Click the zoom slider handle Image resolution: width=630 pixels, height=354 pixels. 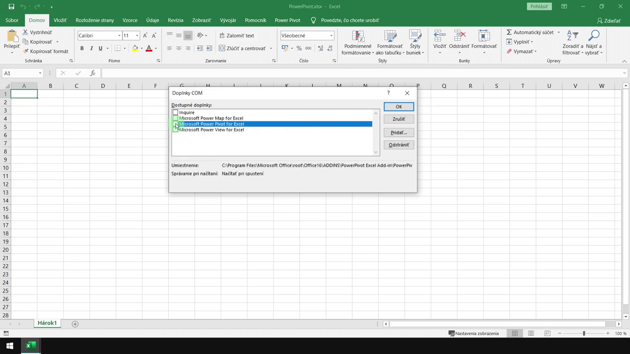pos(584,333)
